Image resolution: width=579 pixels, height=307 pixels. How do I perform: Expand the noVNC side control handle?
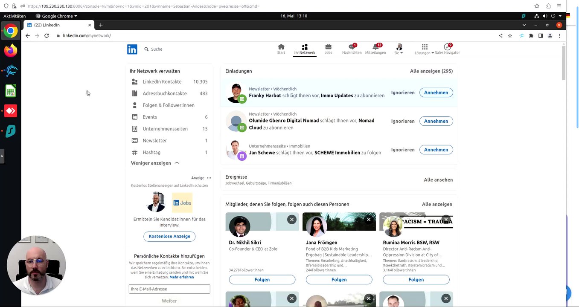point(2,156)
